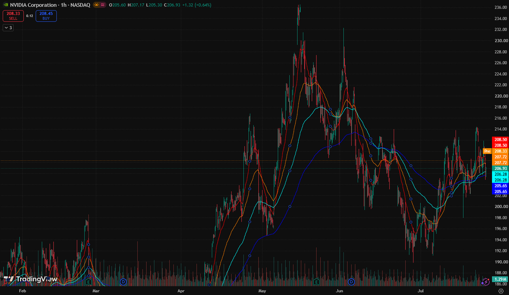Click the 236.00 price scale label
509x295 pixels.
(x=501, y=8)
